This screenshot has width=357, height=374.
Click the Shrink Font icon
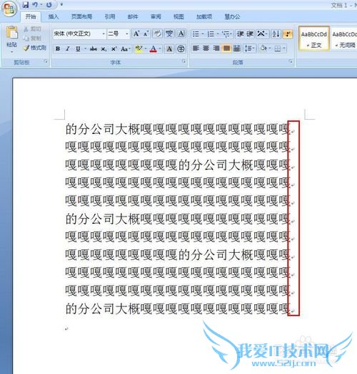pos(146,34)
